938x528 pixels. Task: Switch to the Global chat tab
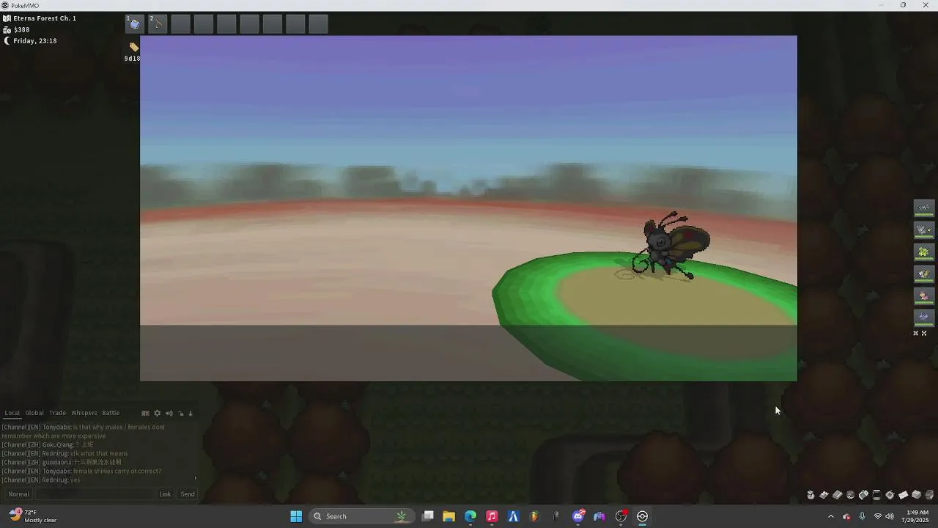click(34, 413)
